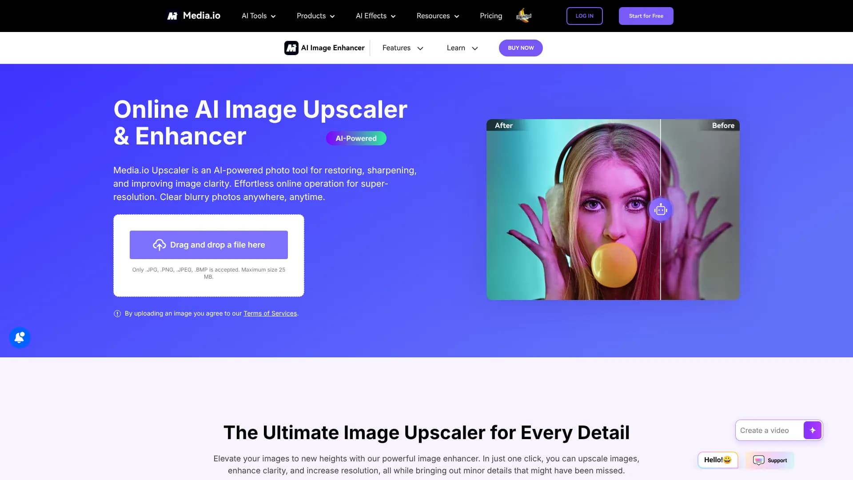Screen dimensions: 853x480
Task: Open the Learn menu
Action: [x=461, y=48]
